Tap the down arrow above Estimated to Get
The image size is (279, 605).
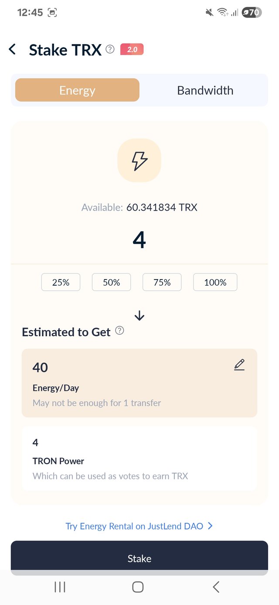click(x=139, y=315)
